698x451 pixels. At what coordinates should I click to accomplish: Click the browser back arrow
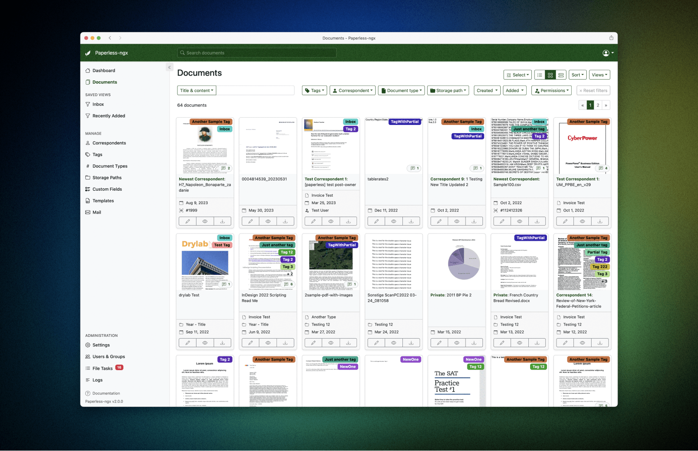tap(110, 38)
